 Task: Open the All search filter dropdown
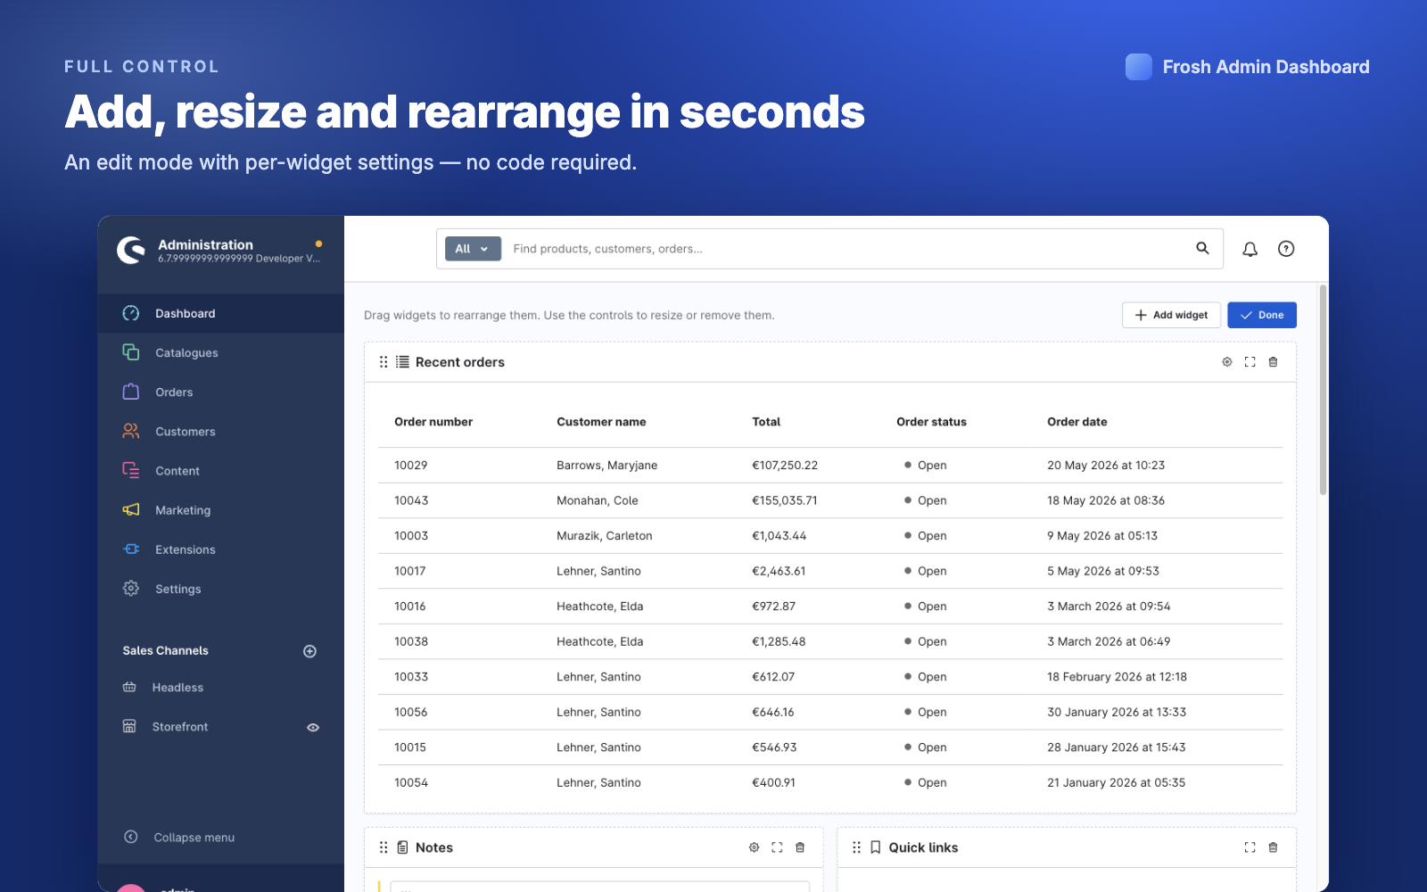(473, 249)
